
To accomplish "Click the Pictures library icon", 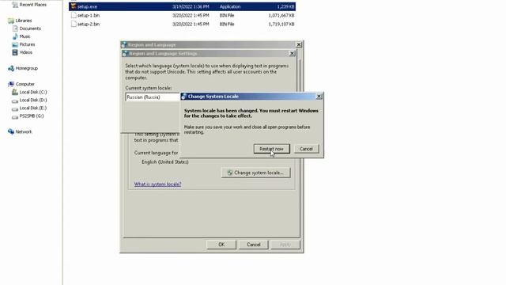I will tap(15, 44).
